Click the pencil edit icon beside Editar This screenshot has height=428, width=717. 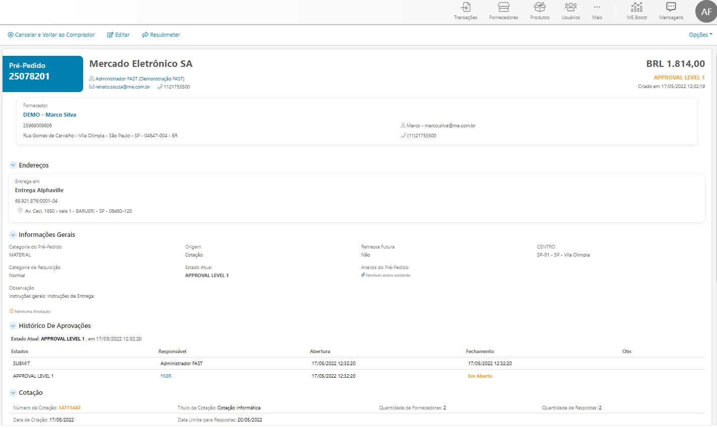110,35
